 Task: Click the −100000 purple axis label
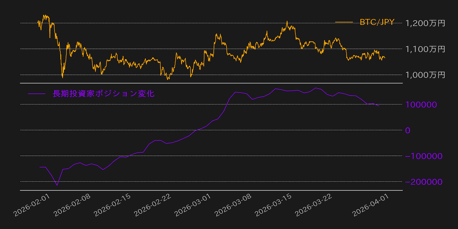point(424,156)
